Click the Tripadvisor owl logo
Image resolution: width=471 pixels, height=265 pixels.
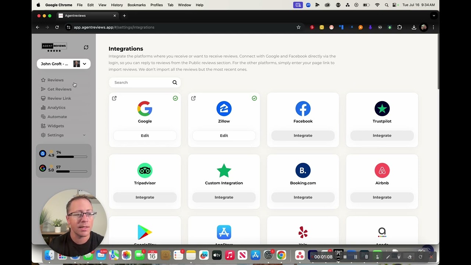pyautogui.click(x=145, y=170)
